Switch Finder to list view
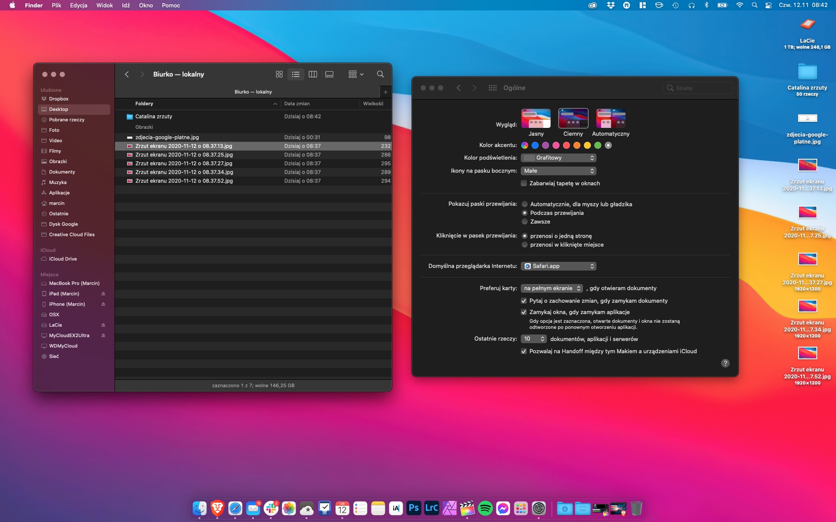The height and width of the screenshot is (522, 836). tap(296, 74)
